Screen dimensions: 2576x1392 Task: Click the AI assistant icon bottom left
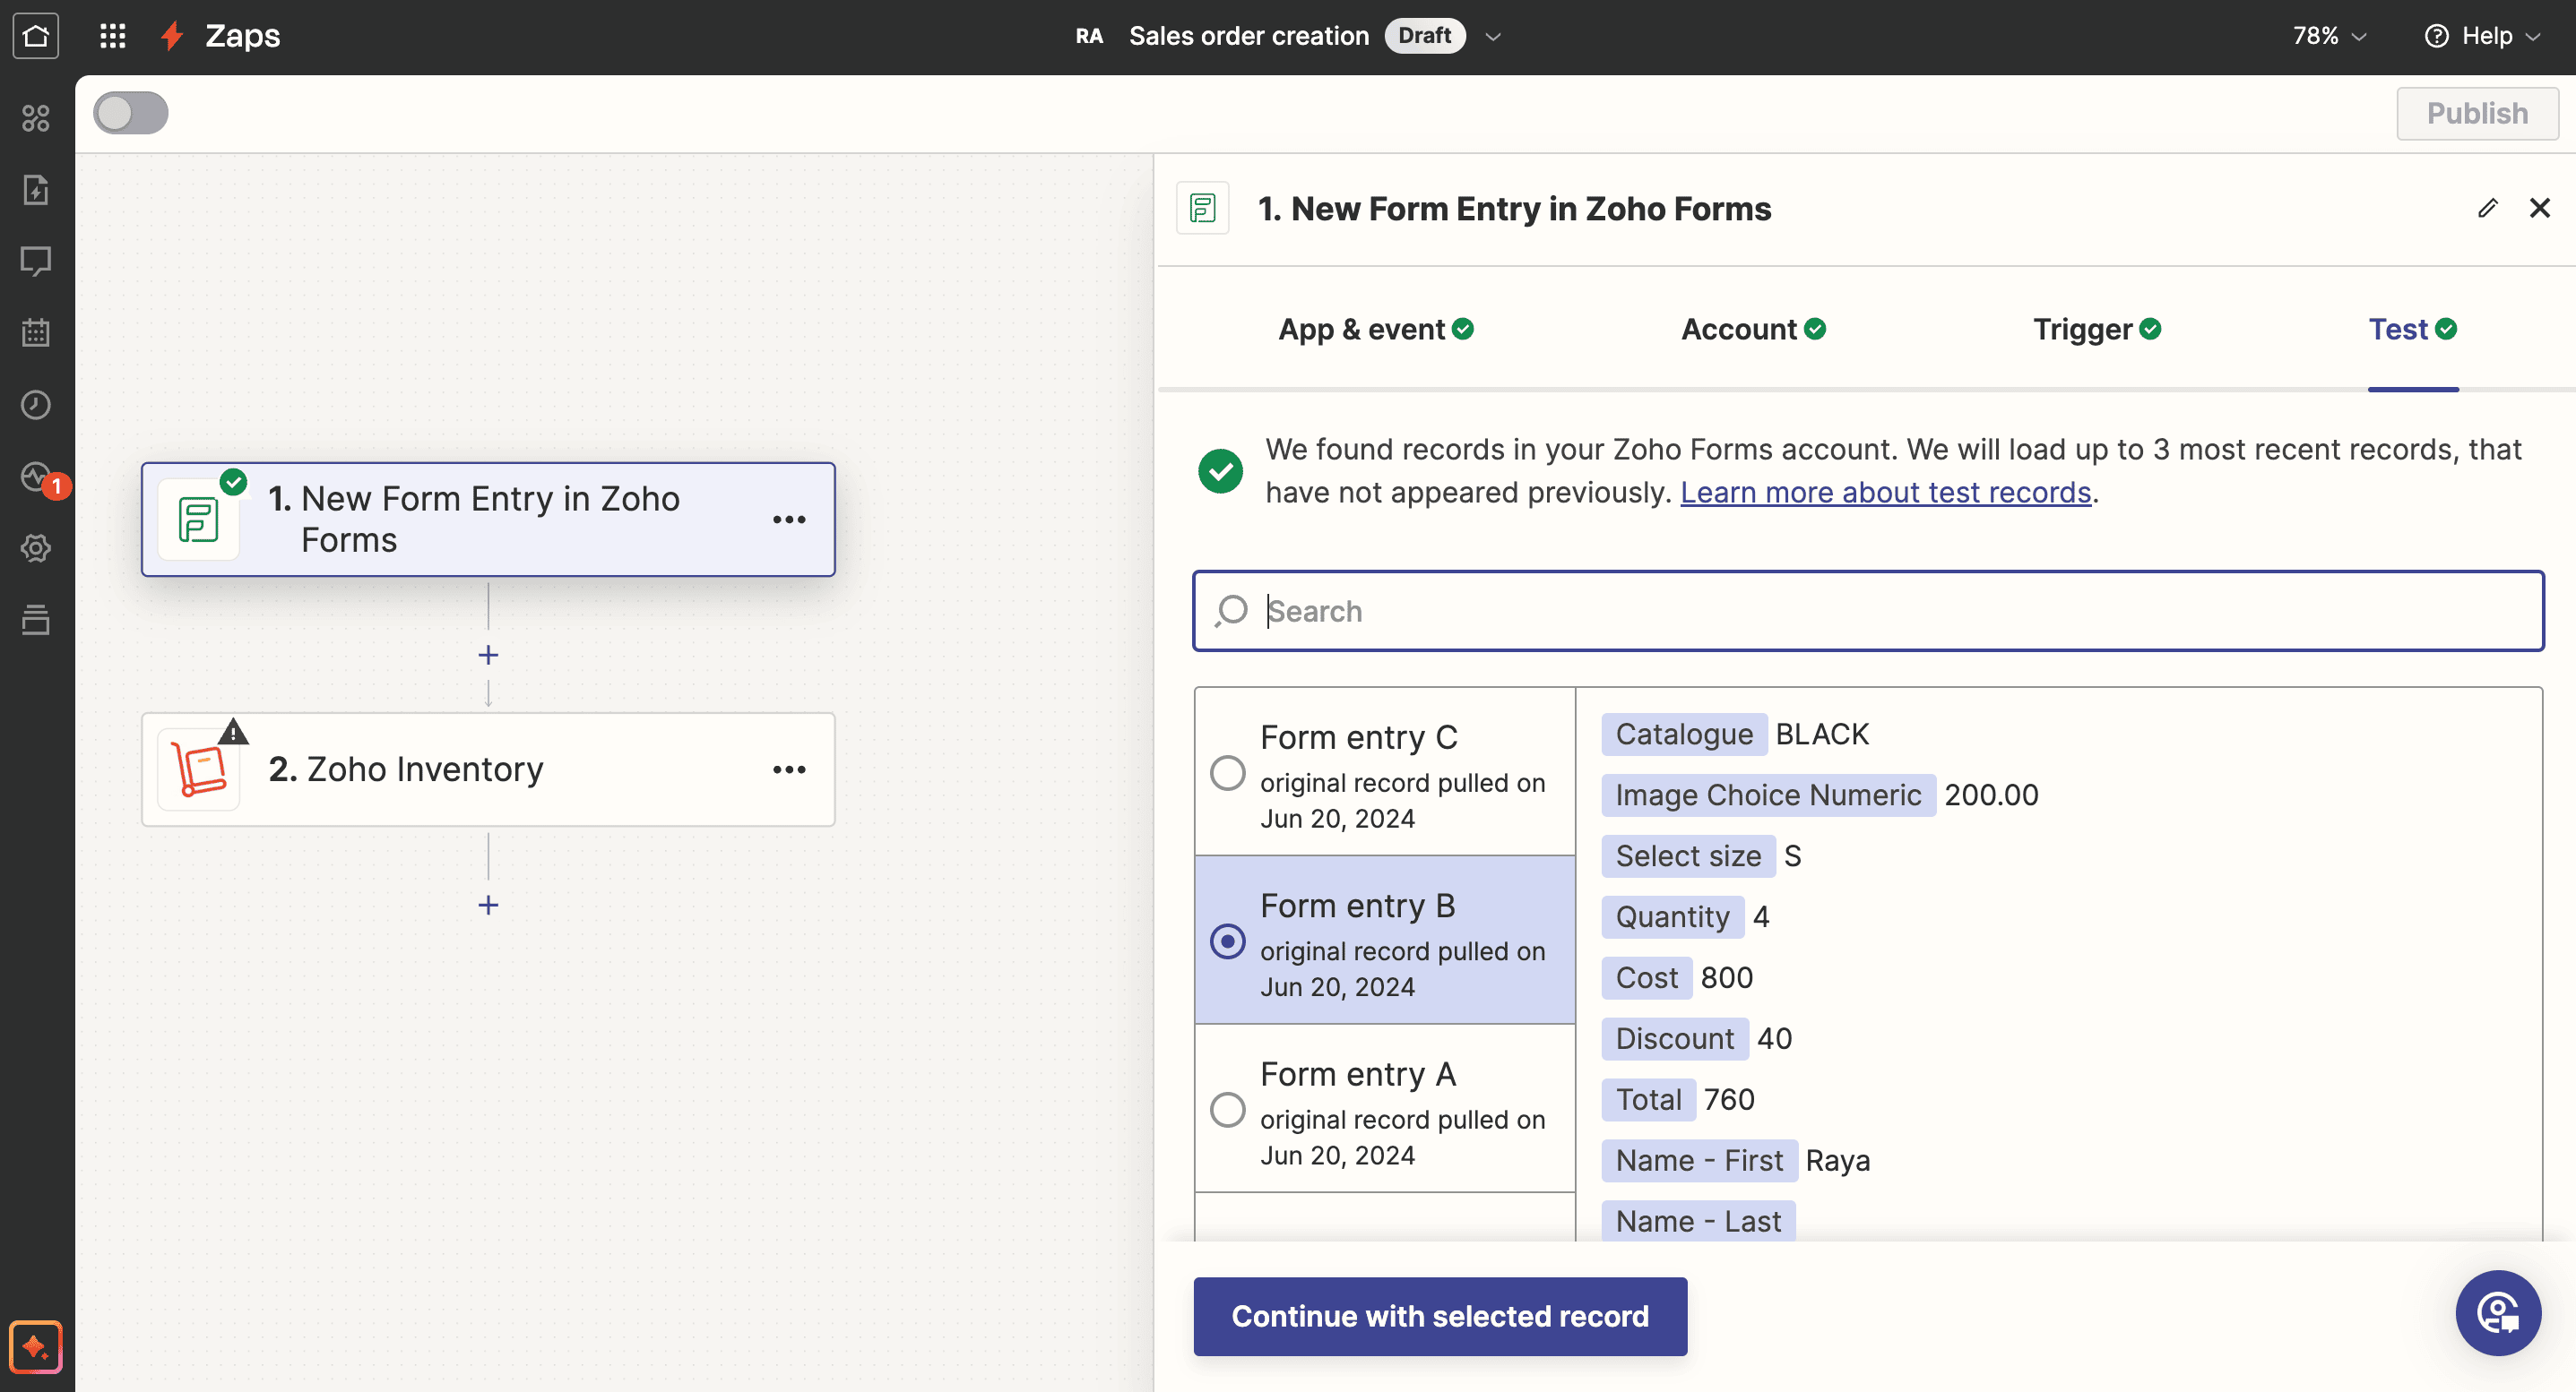pyautogui.click(x=36, y=1347)
